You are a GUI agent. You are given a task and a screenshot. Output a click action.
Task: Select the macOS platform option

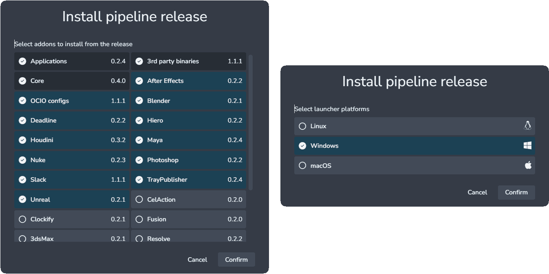point(414,166)
